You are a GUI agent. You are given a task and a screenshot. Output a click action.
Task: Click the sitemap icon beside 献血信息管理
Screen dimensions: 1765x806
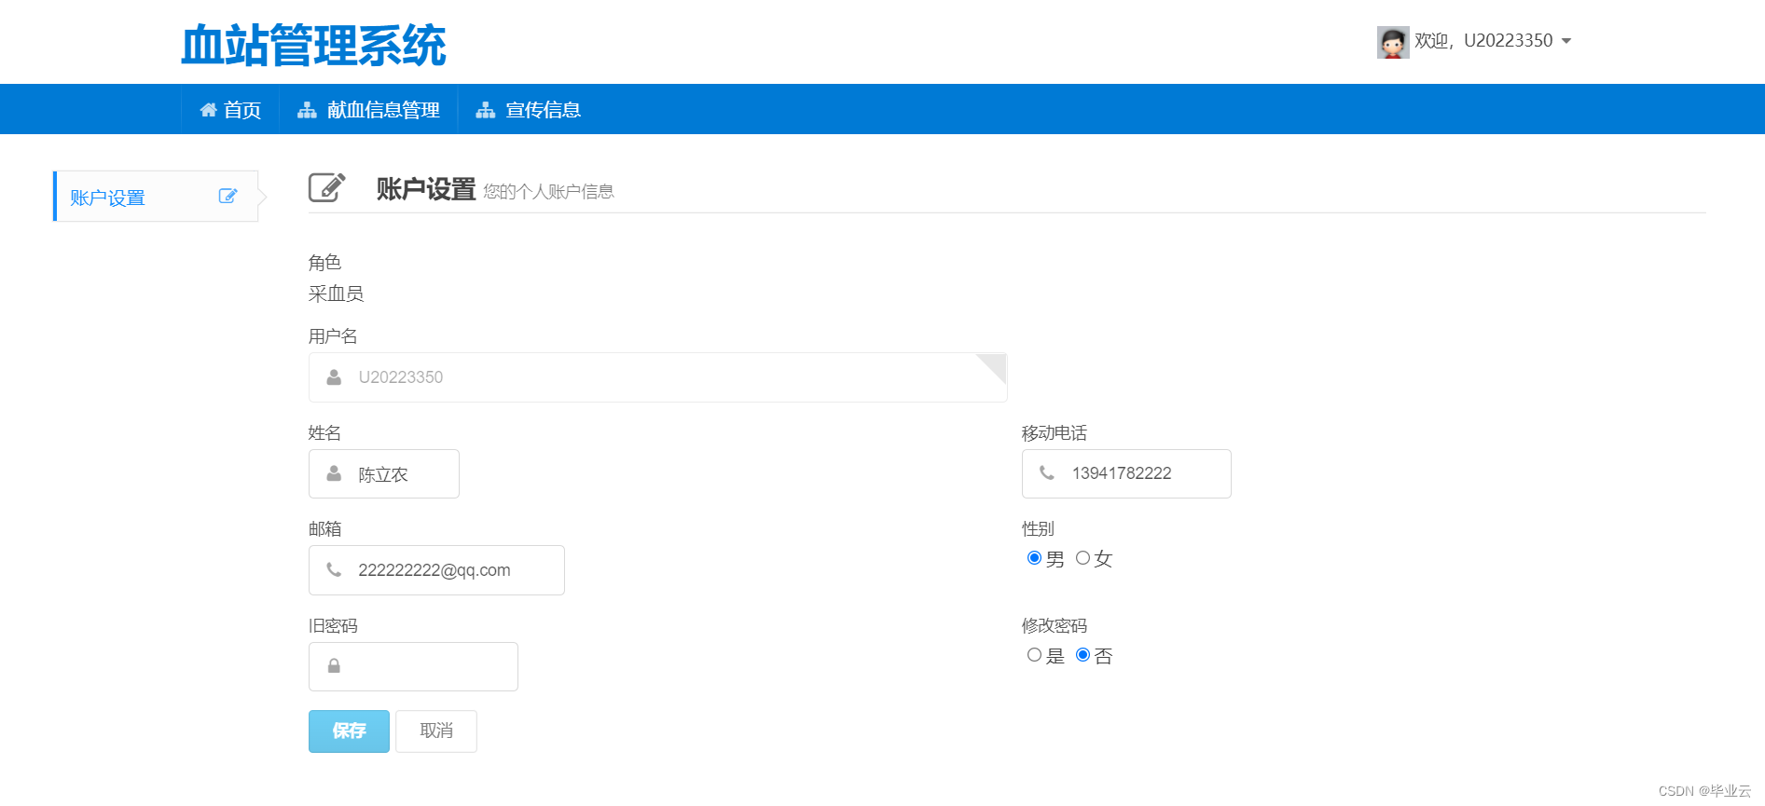pyautogui.click(x=307, y=110)
